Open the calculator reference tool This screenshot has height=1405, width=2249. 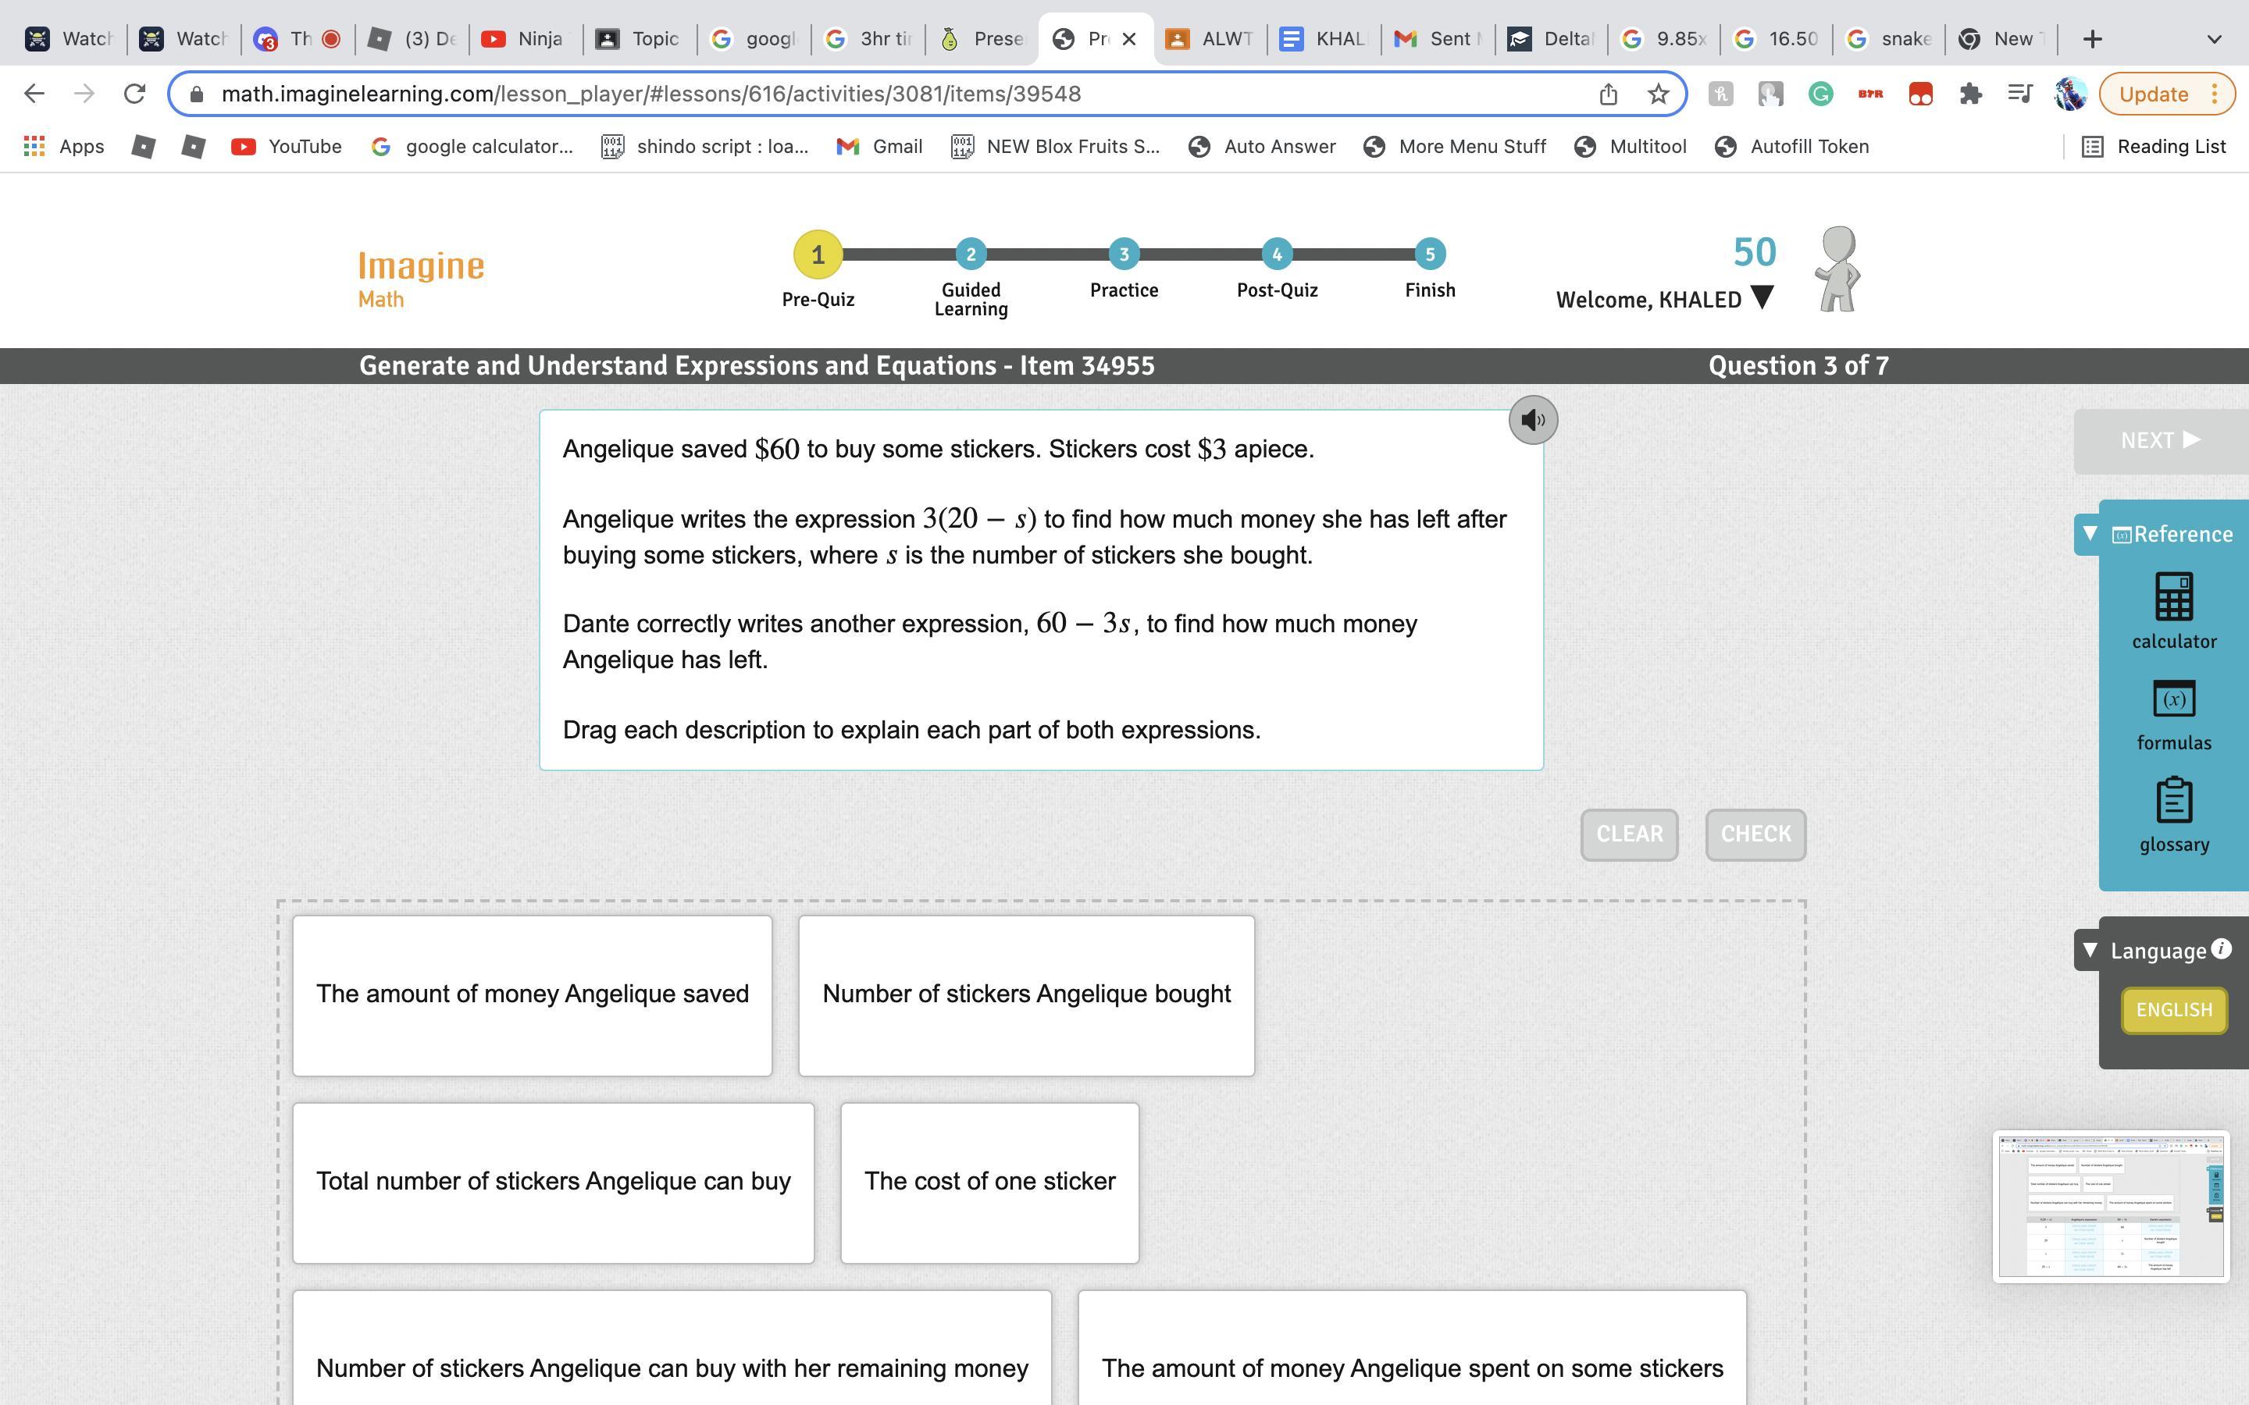click(2172, 610)
